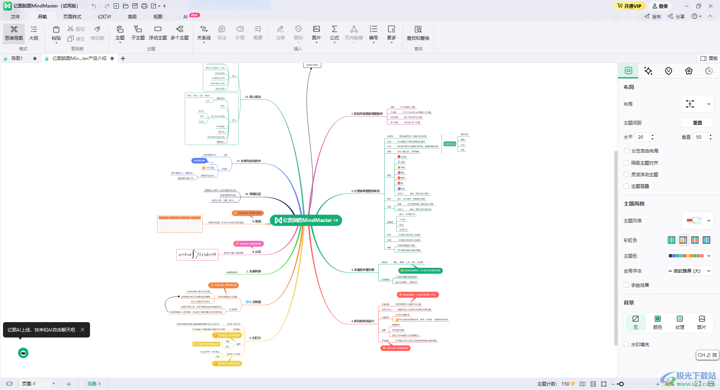Open the Page-1 (页面-1) dropdown arrow

click(54, 384)
